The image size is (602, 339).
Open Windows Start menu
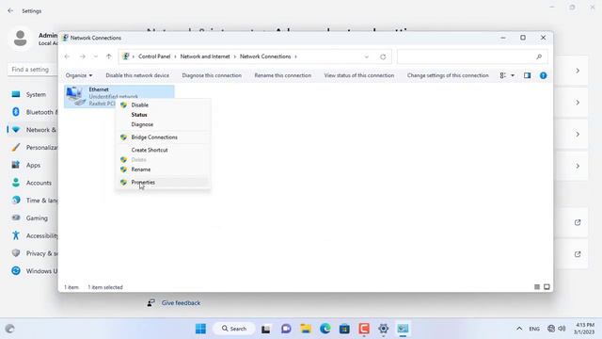point(200,329)
